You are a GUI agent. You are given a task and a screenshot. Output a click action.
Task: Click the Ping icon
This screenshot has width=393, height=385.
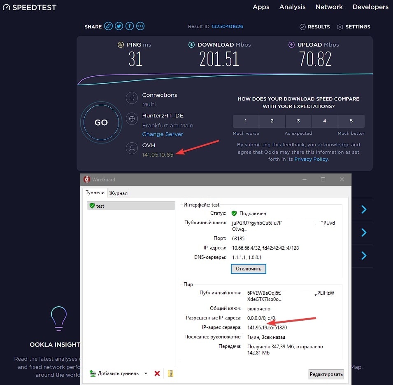tap(121, 45)
